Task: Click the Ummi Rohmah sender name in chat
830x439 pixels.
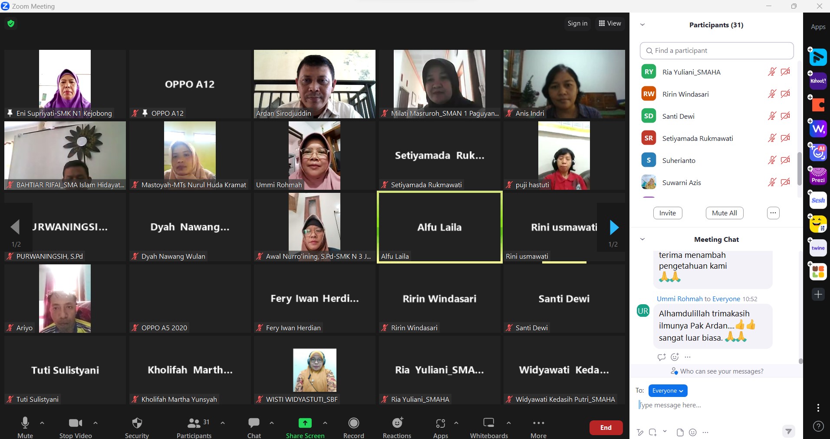Action: click(679, 299)
